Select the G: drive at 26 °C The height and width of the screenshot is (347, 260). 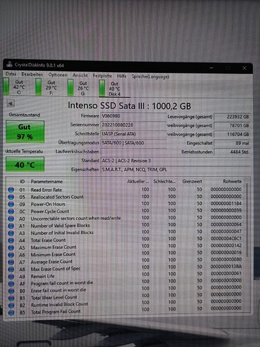point(78,88)
